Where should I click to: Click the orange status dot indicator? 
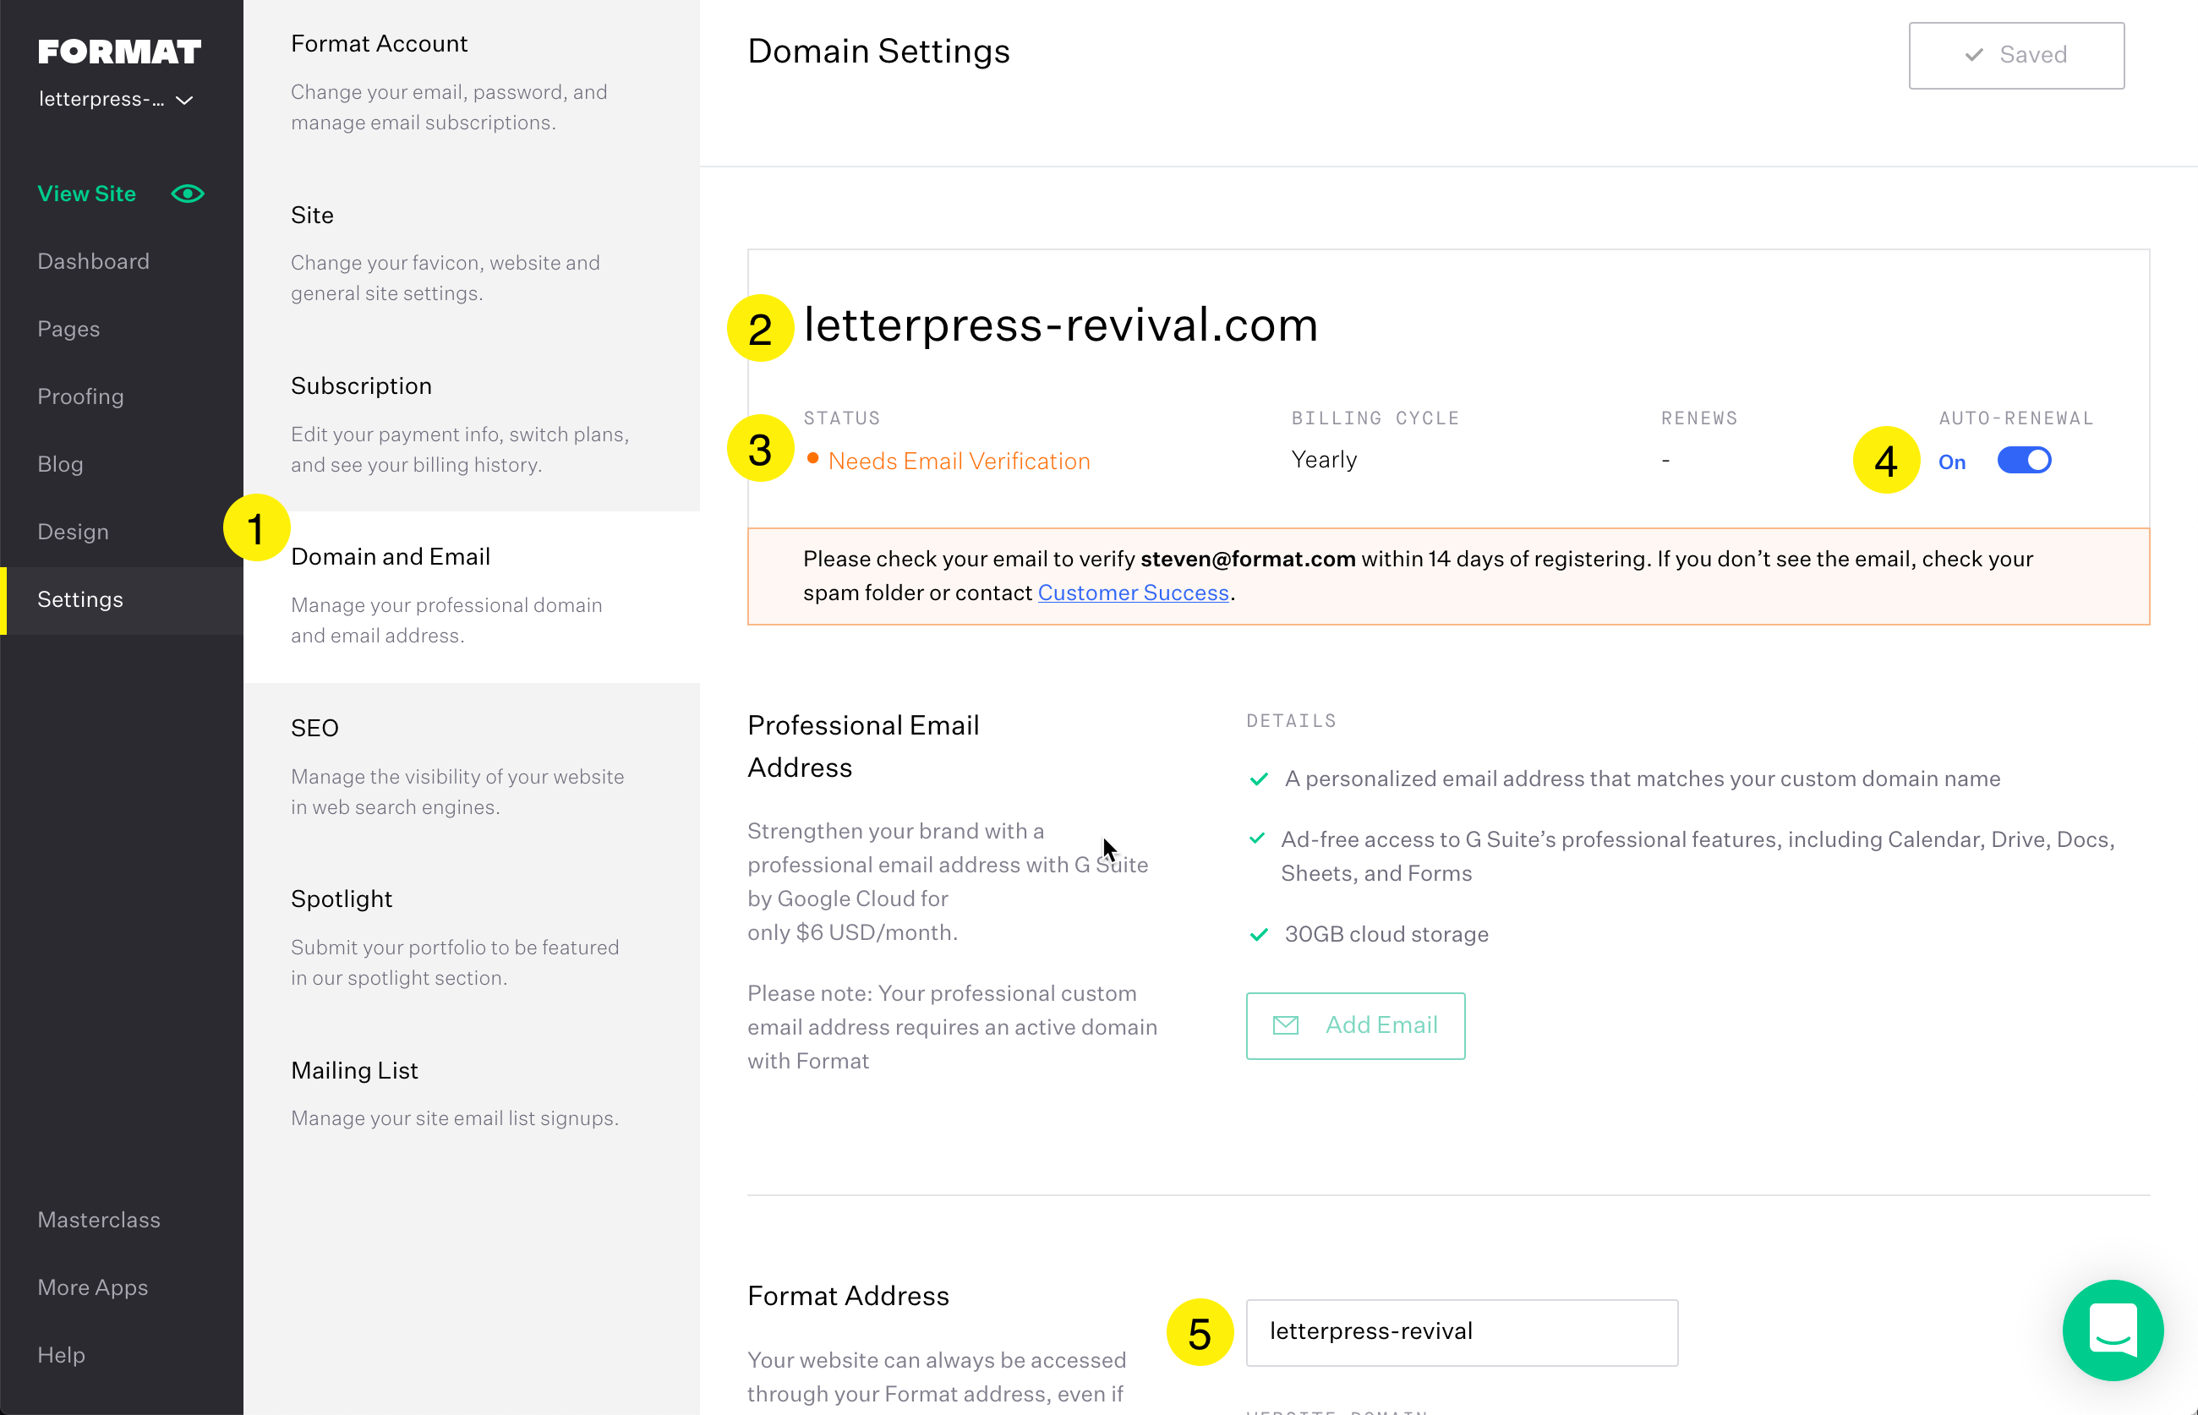812,457
